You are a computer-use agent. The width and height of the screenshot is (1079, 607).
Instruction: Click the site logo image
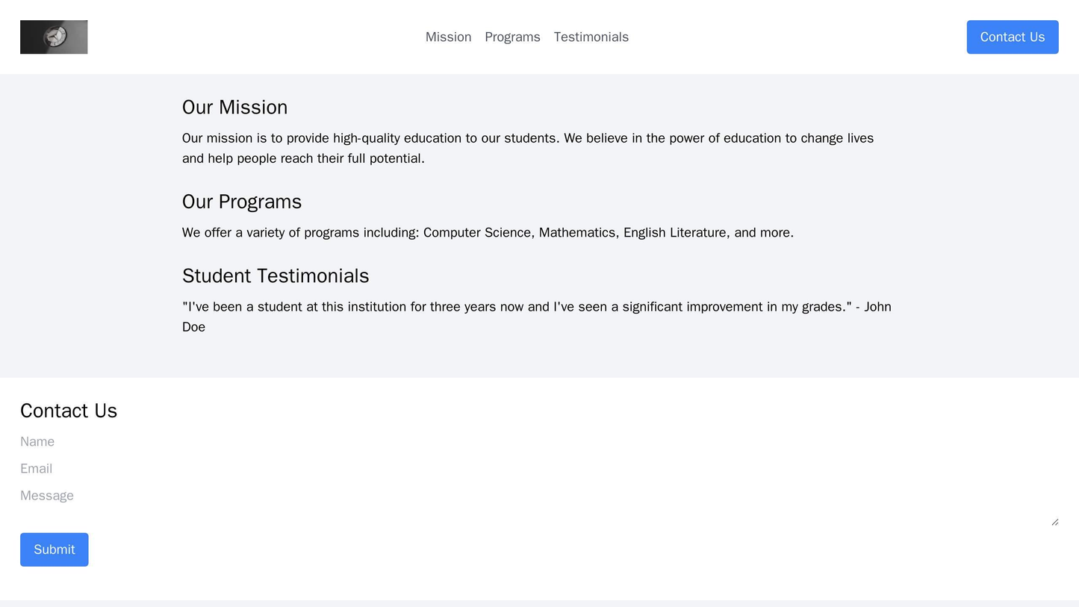pos(53,37)
